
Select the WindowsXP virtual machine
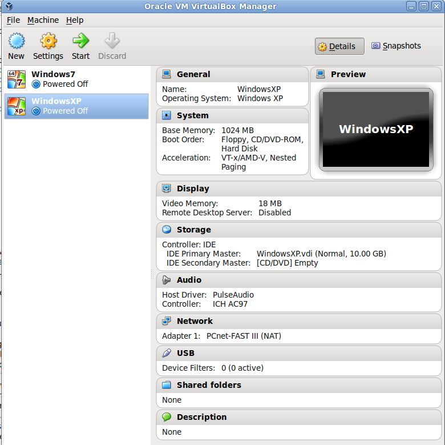point(76,106)
